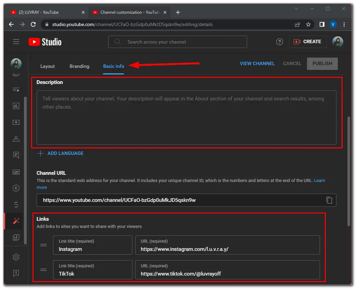Copy the channel URL with clipboard icon

click(x=329, y=200)
